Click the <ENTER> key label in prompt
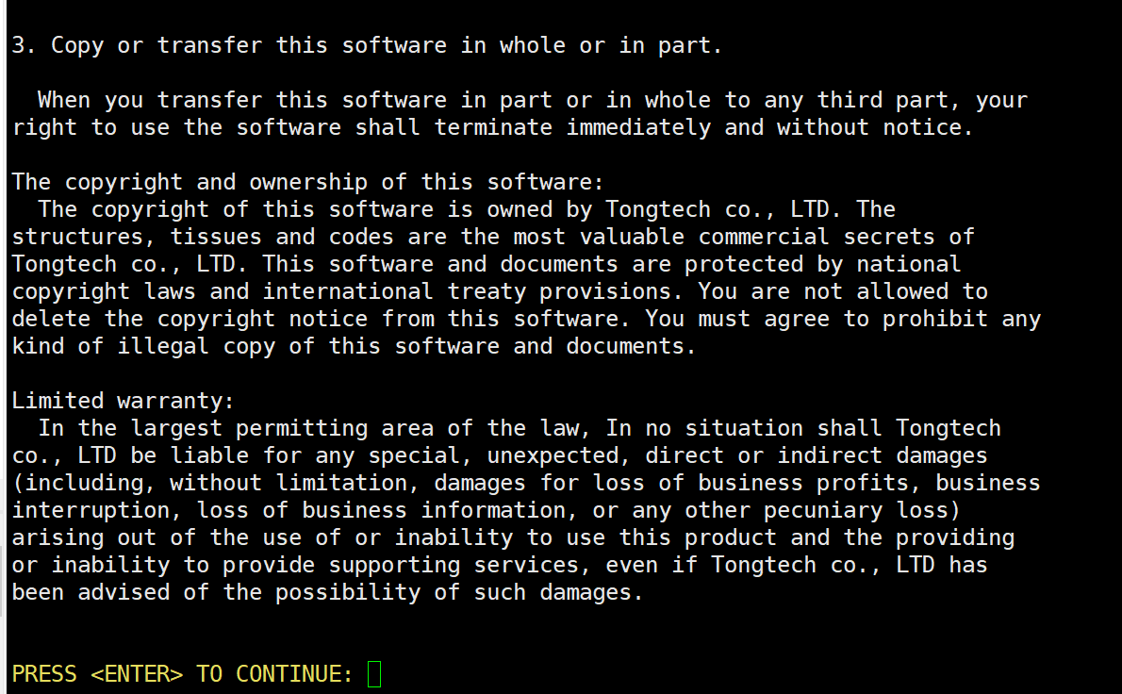This screenshot has height=694, width=1122. (137, 674)
